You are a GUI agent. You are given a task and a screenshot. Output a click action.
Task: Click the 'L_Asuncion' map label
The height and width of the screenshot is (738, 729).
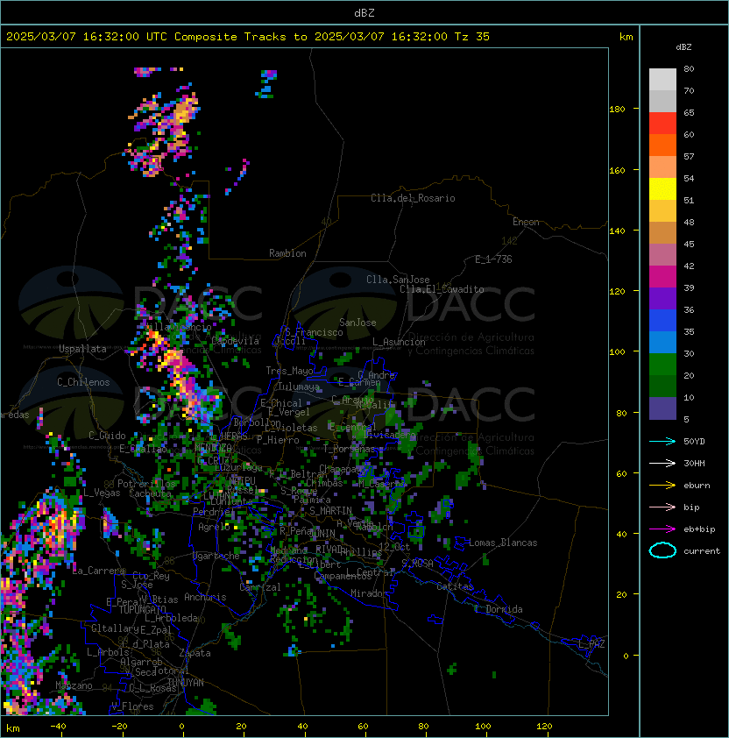399,342
